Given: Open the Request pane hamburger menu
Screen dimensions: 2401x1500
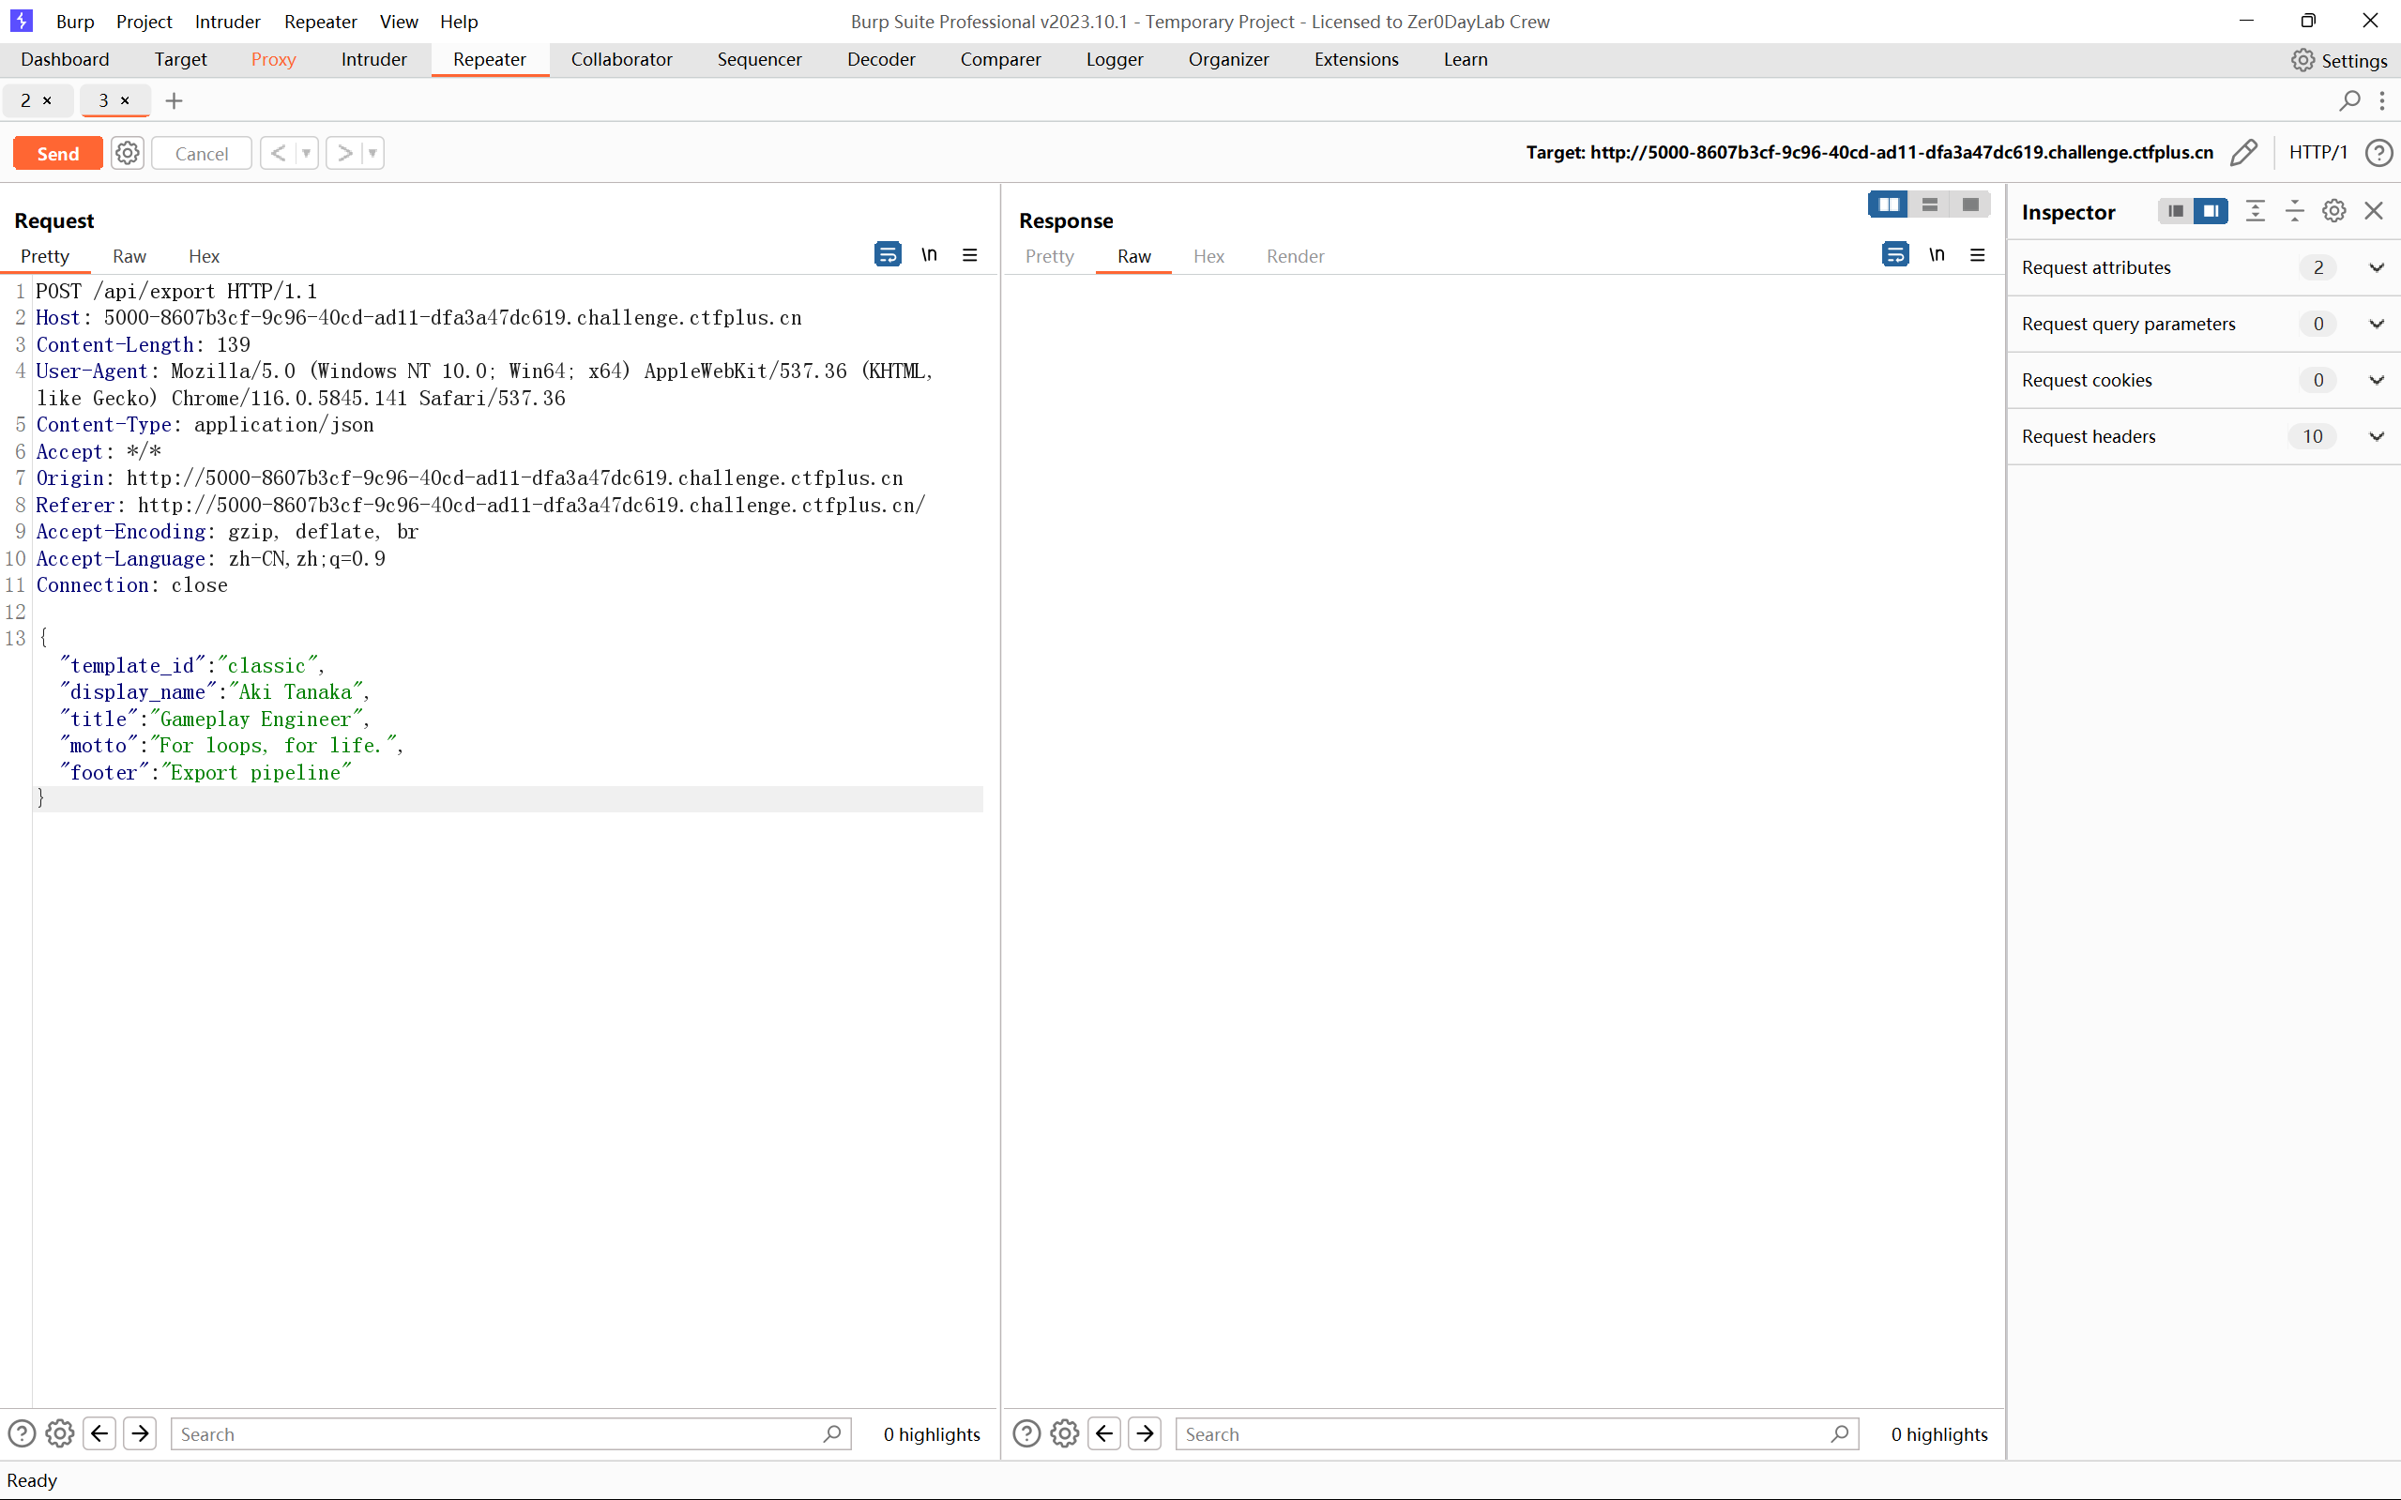Looking at the screenshot, I should pyautogui.click(x=970, y=255).
